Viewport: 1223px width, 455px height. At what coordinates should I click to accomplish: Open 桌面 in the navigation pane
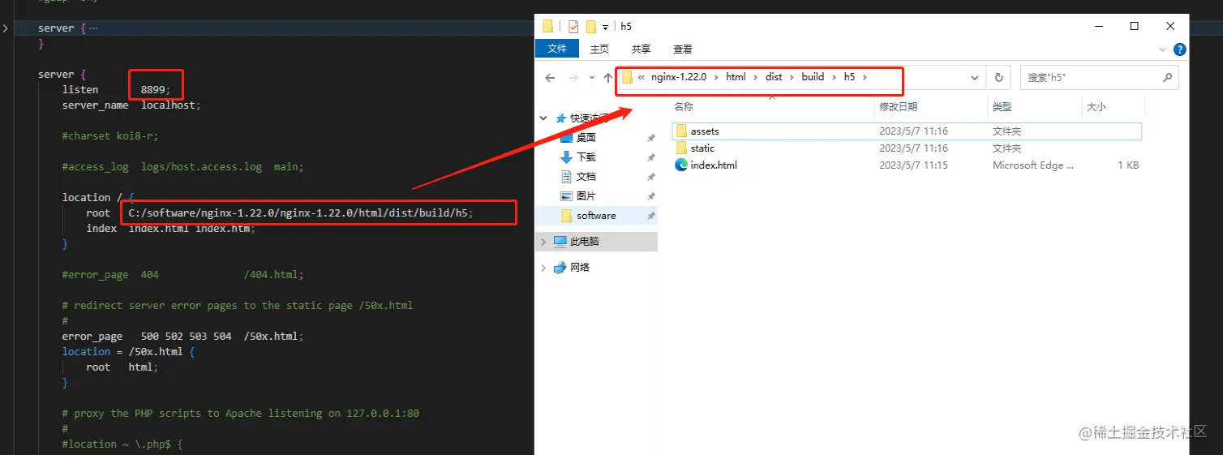[x=586, y=138]
